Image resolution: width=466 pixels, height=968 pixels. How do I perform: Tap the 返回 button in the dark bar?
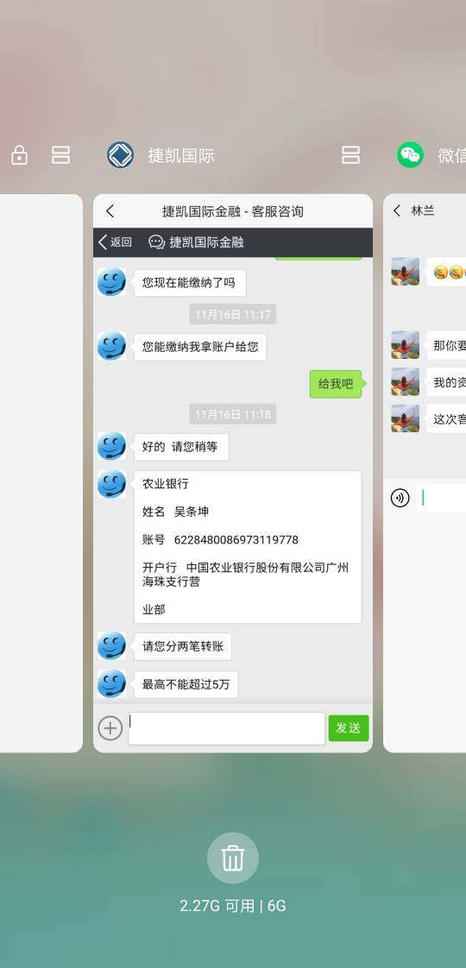click(115, 242)
